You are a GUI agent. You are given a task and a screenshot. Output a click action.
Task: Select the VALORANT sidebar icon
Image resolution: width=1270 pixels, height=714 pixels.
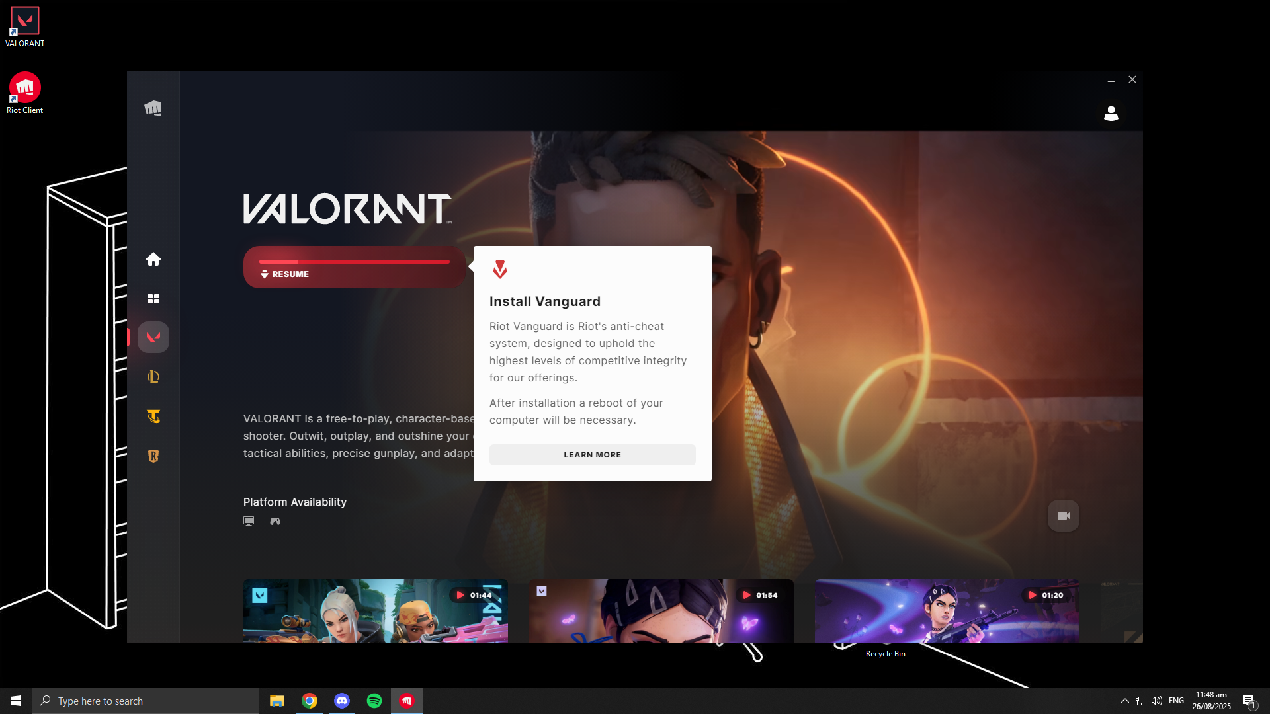(153, 337)
